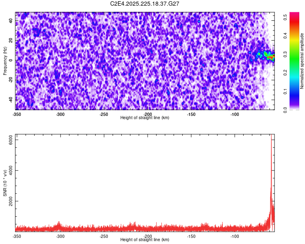Viewport: 305px width, 244px height.
Task: Click the 0.2 label on the colorbar
Action: [x=285, y=72]
